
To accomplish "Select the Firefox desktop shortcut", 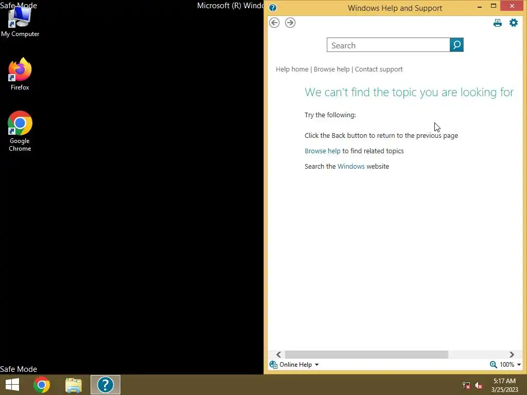I will click(x=20, y=74).
